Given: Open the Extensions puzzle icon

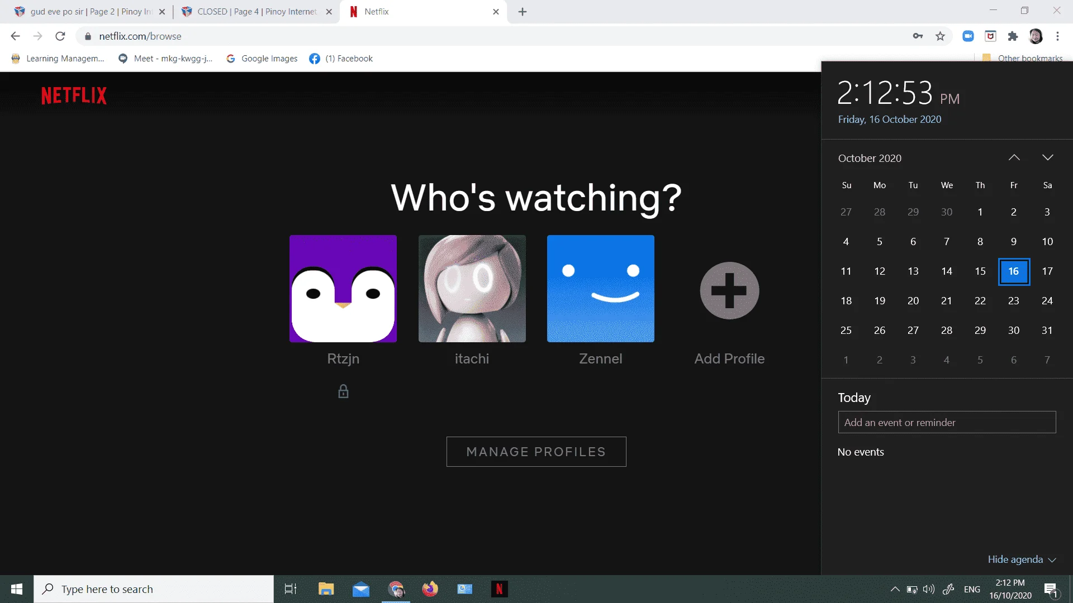Looking at the screenshot, I should coord(1013,36).
